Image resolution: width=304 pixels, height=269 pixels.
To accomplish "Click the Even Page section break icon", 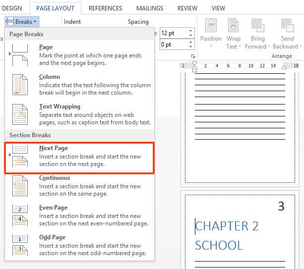I will [x=20, y=215].
